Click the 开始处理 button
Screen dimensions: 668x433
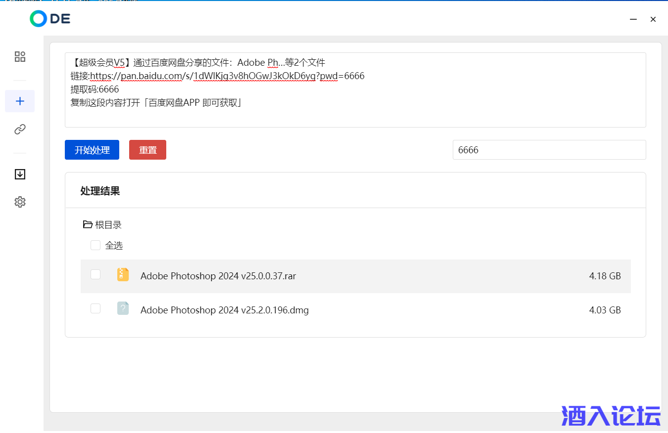click(x=92, y=150)
